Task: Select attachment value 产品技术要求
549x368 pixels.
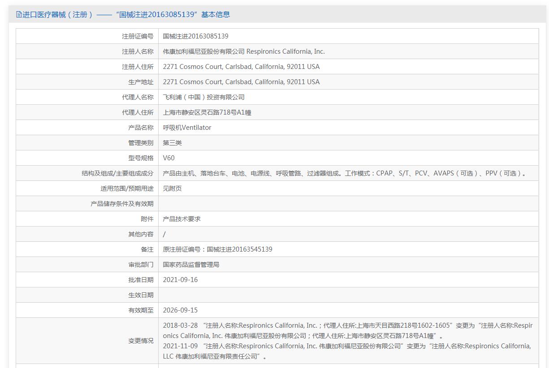Action: (x=182, y=219)
